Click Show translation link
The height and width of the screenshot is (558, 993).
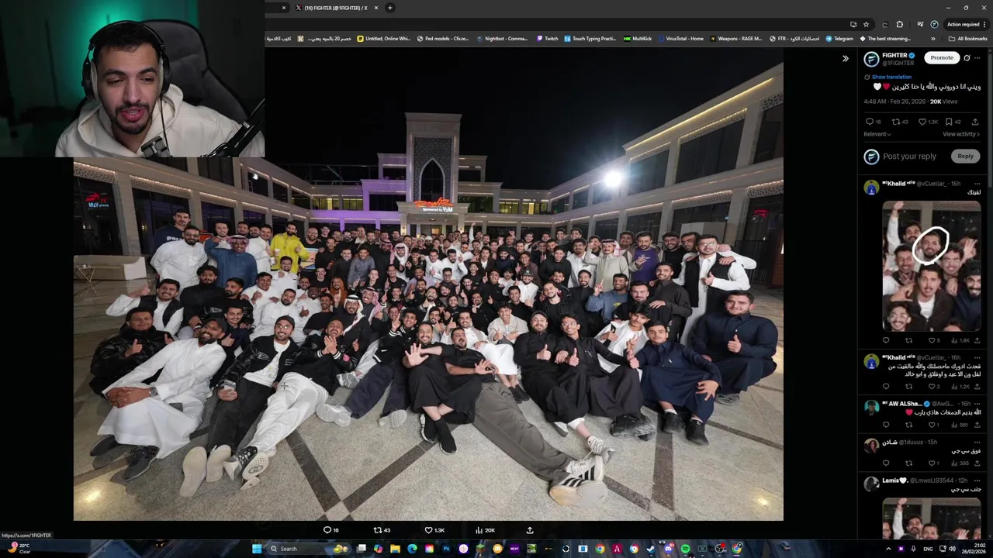coord(891,77)
